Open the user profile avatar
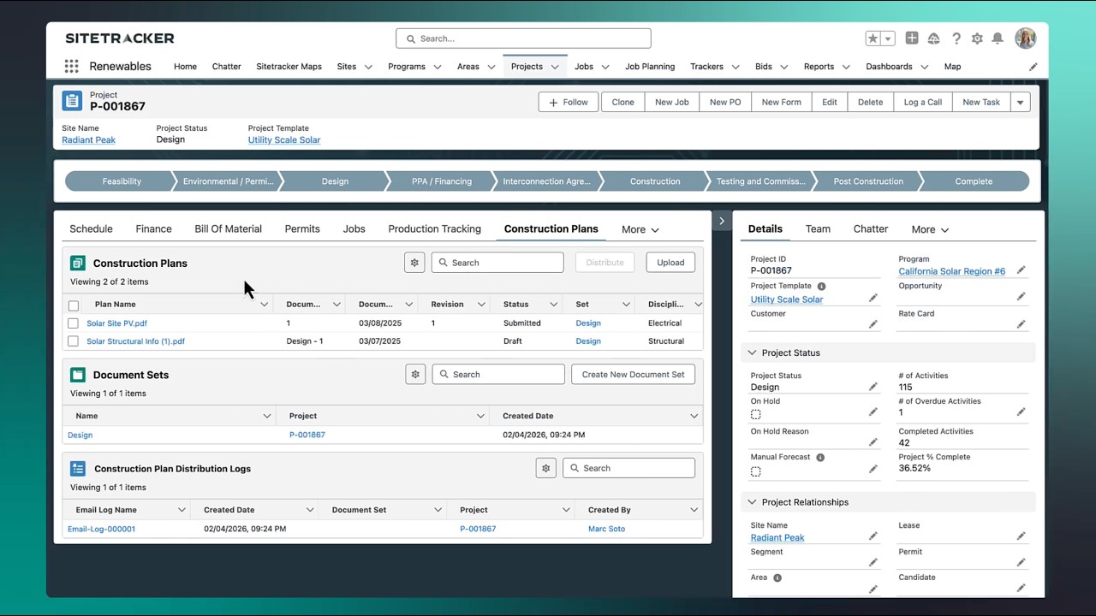 1025,38
